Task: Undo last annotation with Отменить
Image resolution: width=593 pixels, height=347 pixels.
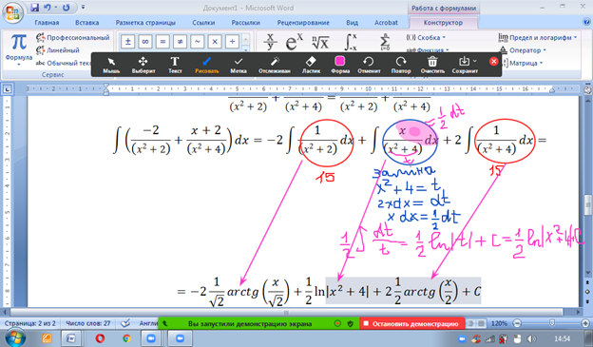Action: 369,65
